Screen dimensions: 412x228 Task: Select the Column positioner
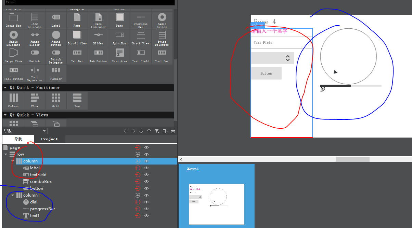click(x=13, y=100)
